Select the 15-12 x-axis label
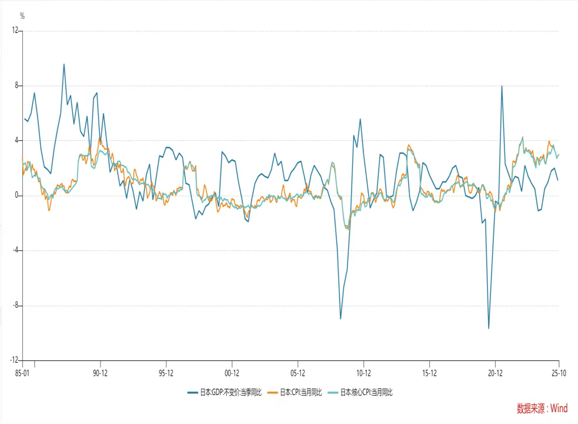Viewport: 578px width, 424px height. (429, 373)
